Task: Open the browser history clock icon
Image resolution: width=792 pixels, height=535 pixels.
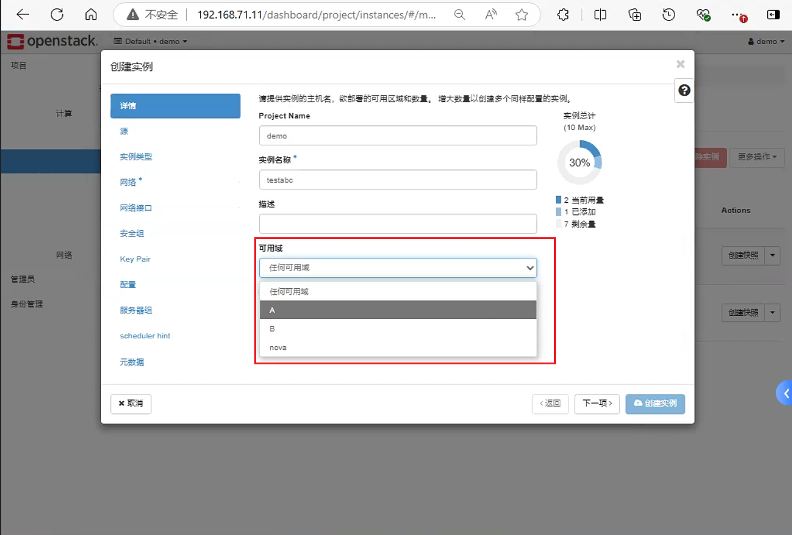Action: 669,15
